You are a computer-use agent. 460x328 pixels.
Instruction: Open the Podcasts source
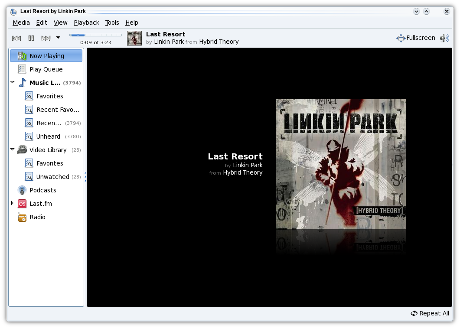[x=43, y=190]
